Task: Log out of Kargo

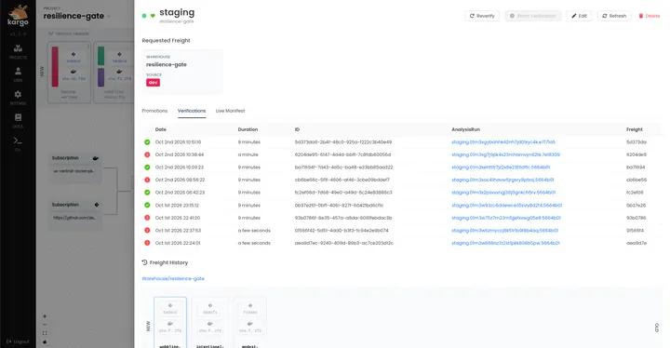Action: 18,341
